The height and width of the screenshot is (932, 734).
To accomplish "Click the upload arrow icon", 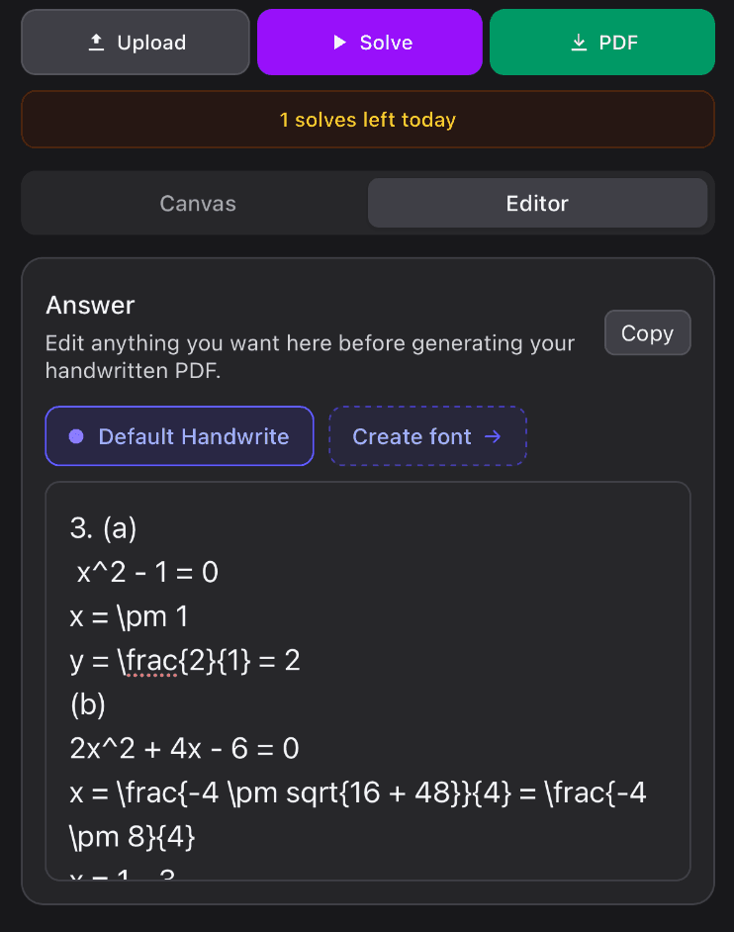I will point(96,43).
